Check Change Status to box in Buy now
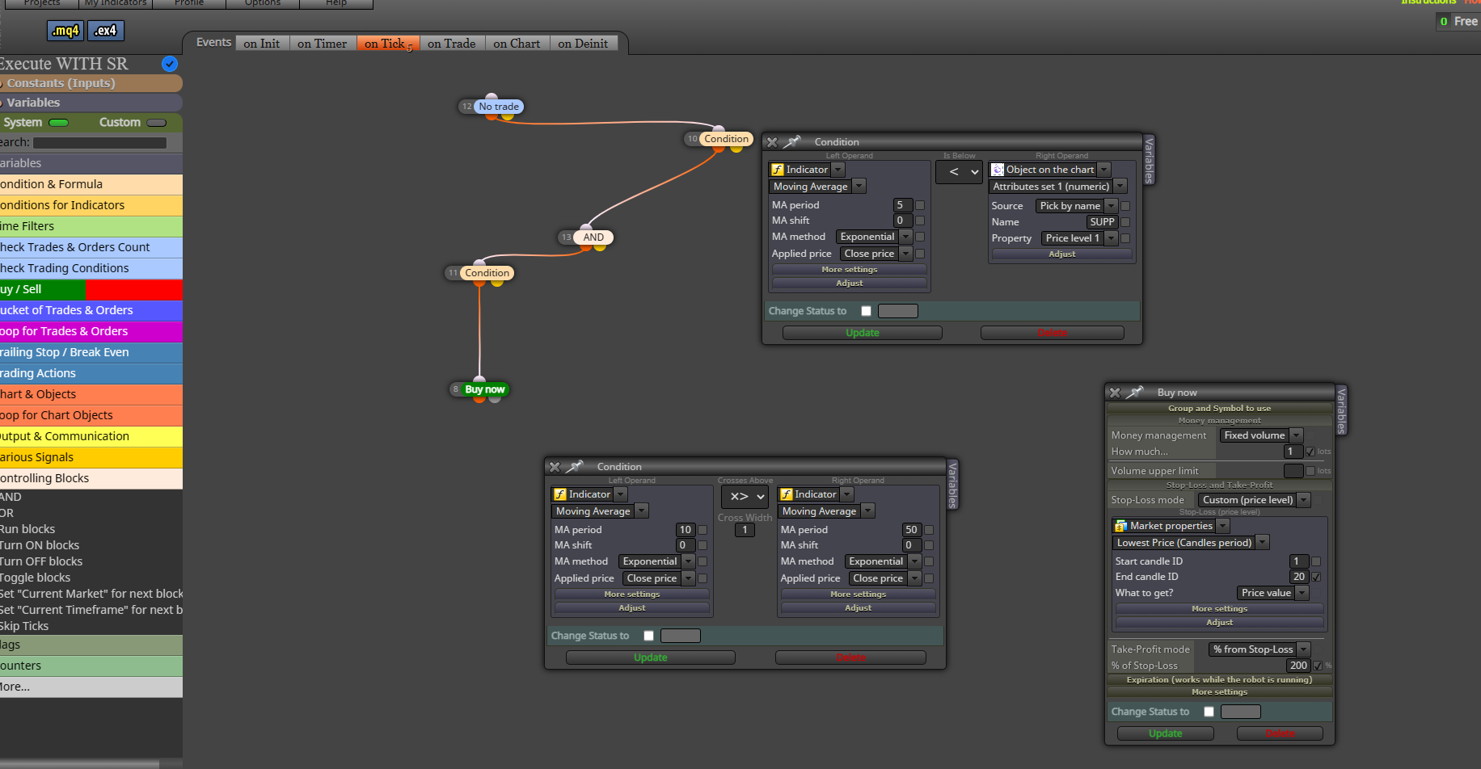This screenshot has width=1481, height=769. pyautogui.click(x=1209, y=712)
